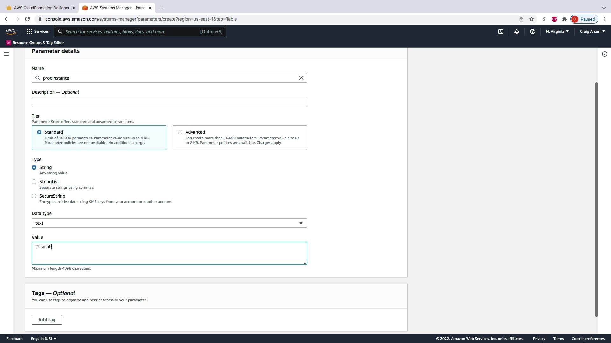Choose the SecureString type
This screenshot has width=611, height=343.
click(x=34, y=196)
